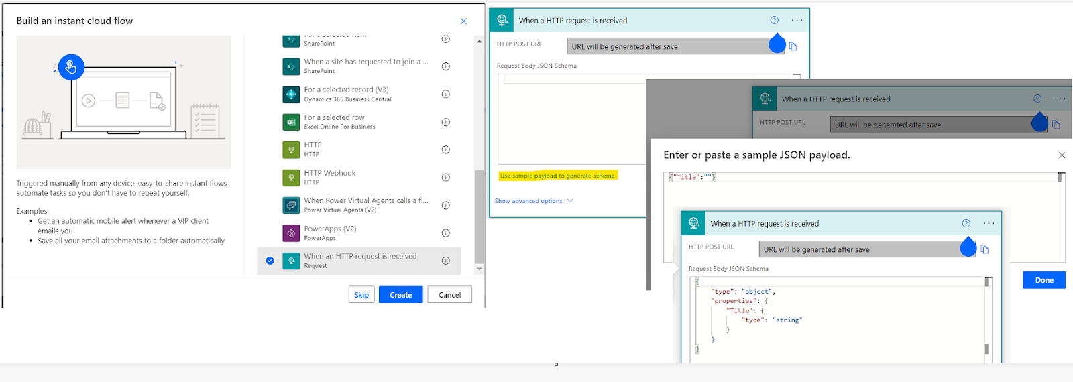Click the Dynamics 365 Business Central trigger icon
Screen dimensions: 1073x382
(x=291, y=94)
